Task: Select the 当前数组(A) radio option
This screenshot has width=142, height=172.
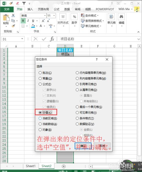Action: (48, 124)
